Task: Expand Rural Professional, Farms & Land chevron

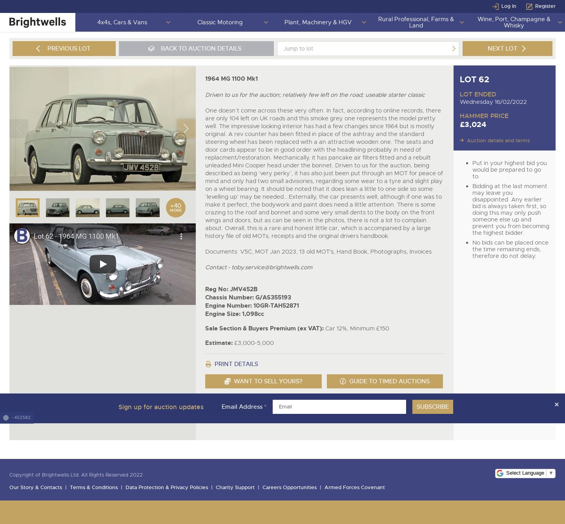Action: (462, 22)
